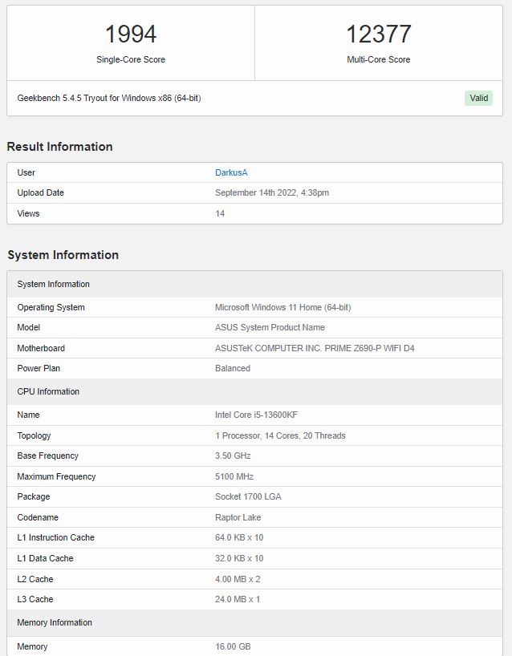
Task: Click the Views count row
Action: point(254,213)
